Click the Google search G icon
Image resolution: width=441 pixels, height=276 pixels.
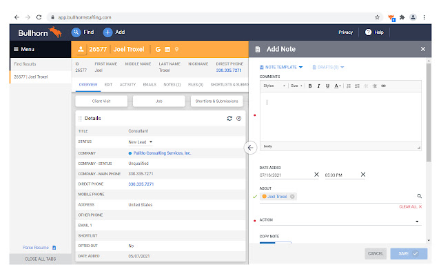[x=158, y=49]
